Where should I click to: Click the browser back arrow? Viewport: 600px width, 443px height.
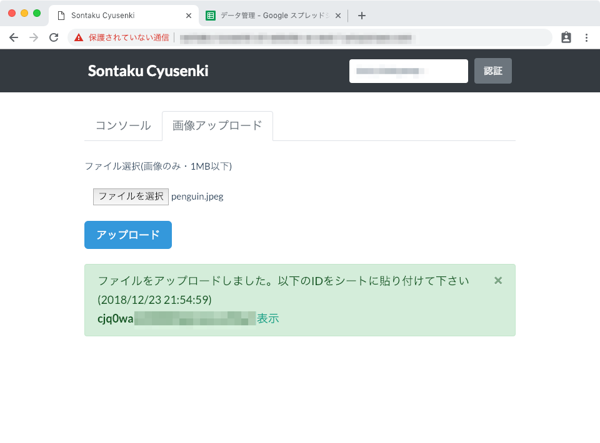click(x=14, y=37)
